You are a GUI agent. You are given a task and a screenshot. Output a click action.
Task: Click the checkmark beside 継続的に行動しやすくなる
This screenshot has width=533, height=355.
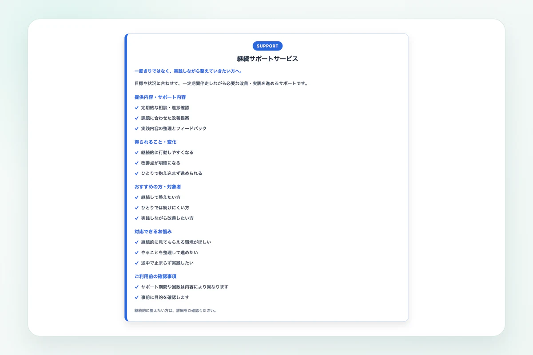(136, 153)
